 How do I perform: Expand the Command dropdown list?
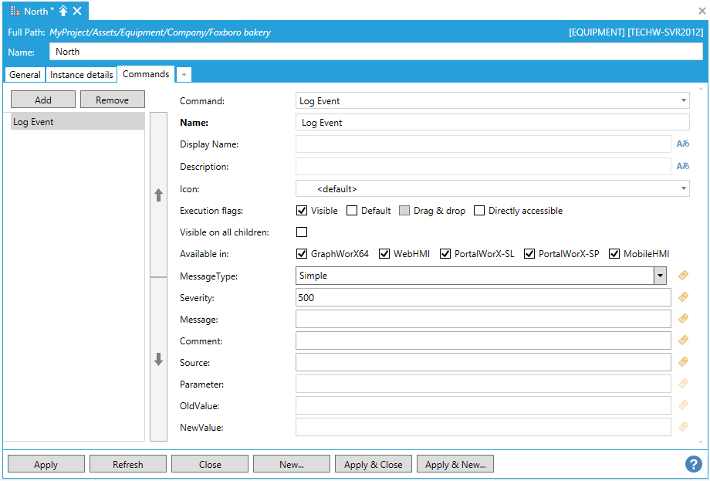[684, 101]
